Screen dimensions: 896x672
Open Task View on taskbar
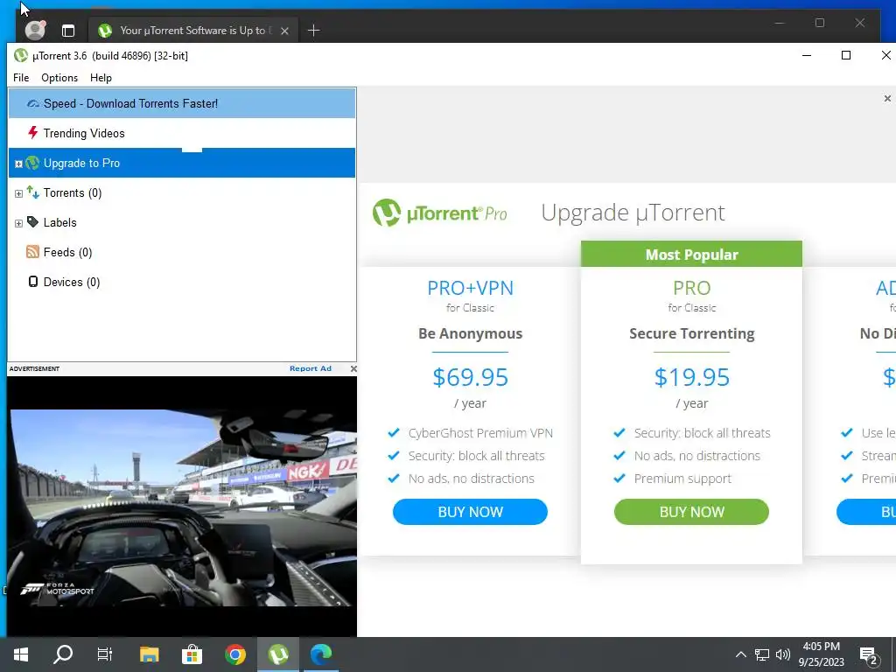click(105, 654)
